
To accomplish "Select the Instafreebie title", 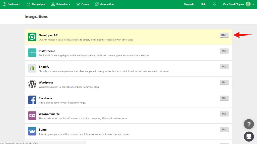I will click(47, 51).
